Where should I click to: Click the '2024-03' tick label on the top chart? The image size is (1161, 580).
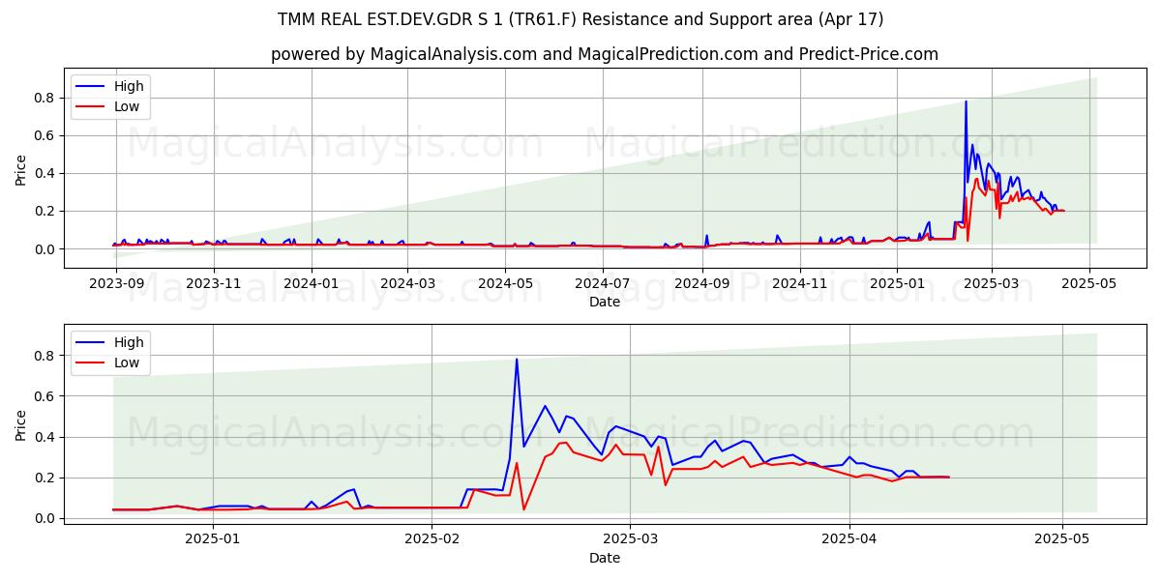407,283
